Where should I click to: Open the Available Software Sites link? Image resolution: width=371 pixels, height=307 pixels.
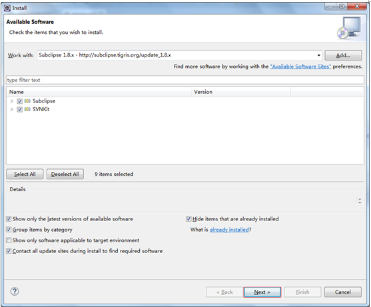(x=300, y=67)
